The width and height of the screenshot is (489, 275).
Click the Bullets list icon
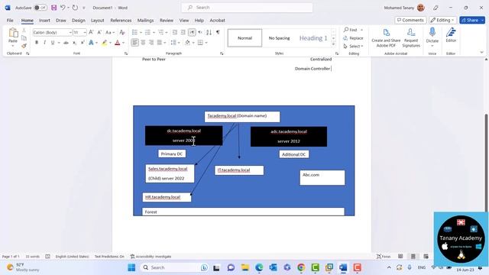pyautogui.click(x=134, y=32)
